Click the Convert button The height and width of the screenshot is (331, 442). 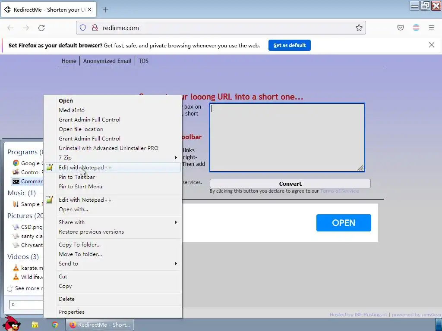[x=290, y=184]
